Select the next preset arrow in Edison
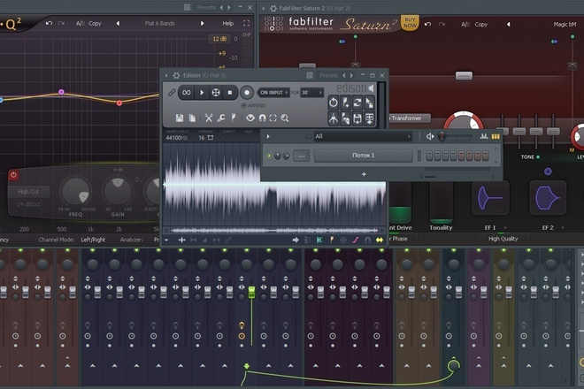This screenshot has width=584, height=389. point(351,75)
